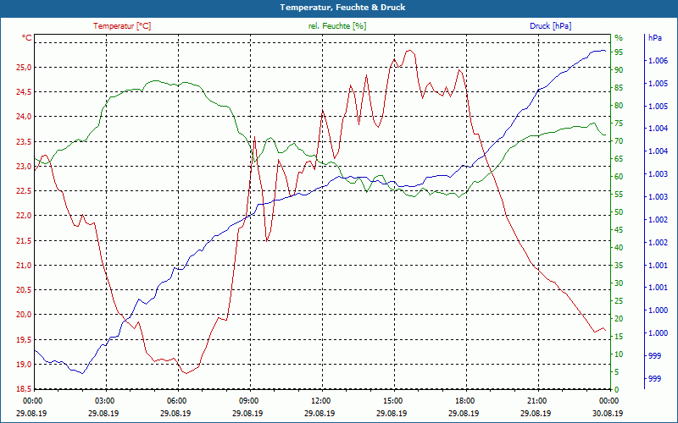Click the '22,5' temperature axis value
The height and width of the screenshot is (423, 678).
pyautogui.click(x=25, y=191)
